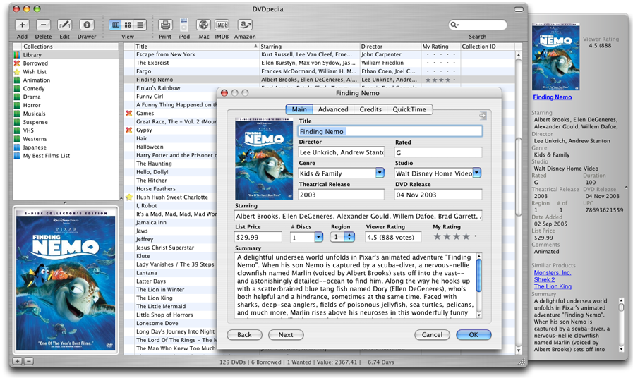Switch to the QuickTime tab
Screen dimensions: 633x378
point(409,109)
